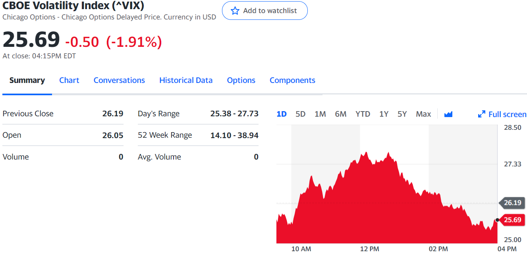This screenshot has height=254, width=527.
Task: Click the Full screen expand arrows icon
Action: tap(482, 114)
